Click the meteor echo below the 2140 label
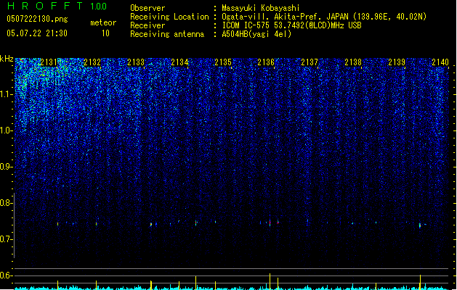 420,225
